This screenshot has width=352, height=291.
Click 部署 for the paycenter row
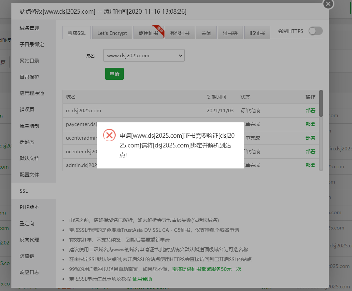pyautogui.click(x=310, y=124)
